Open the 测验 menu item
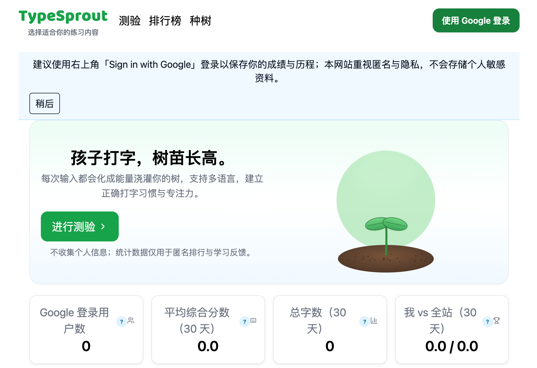Screen dimensions: 537x368 click(x=130, y=21)
